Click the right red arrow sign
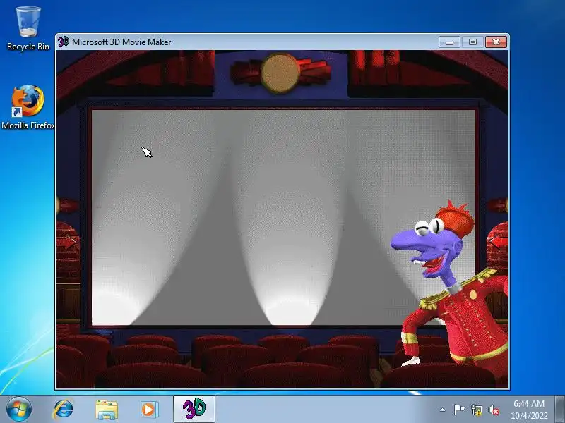 [x=498, y=242]
